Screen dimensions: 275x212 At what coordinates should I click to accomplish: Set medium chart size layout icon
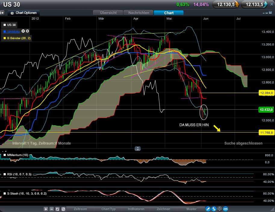point(267,13)
